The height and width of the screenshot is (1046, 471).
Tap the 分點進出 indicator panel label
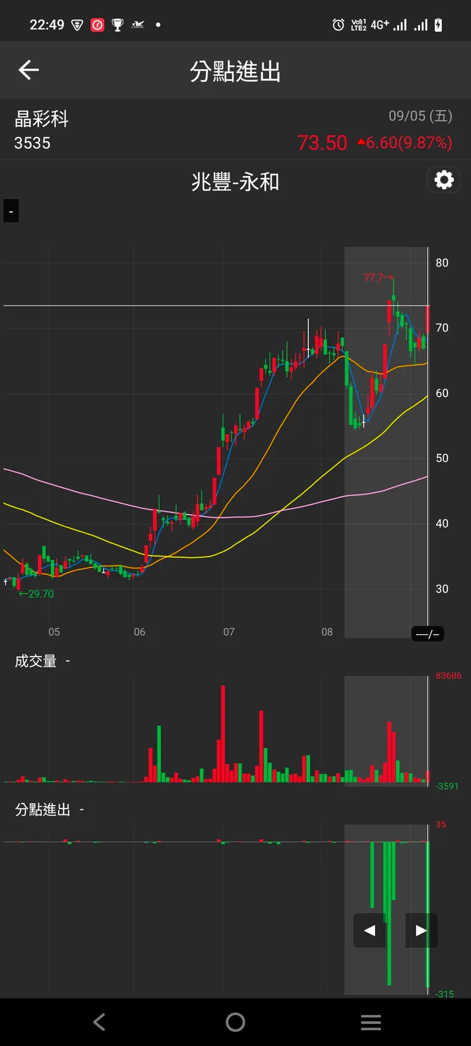coord(43,810)
